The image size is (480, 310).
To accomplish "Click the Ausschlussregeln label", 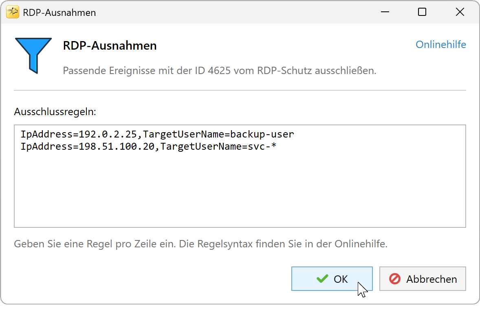I will point(55,112).
